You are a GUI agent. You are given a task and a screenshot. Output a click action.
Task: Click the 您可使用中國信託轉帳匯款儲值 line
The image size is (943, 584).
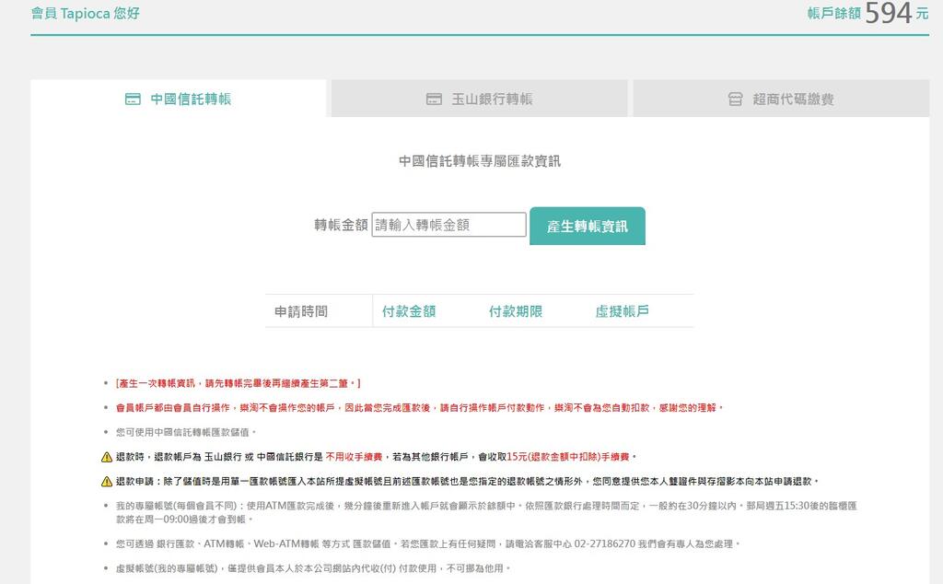click(186, 432)
